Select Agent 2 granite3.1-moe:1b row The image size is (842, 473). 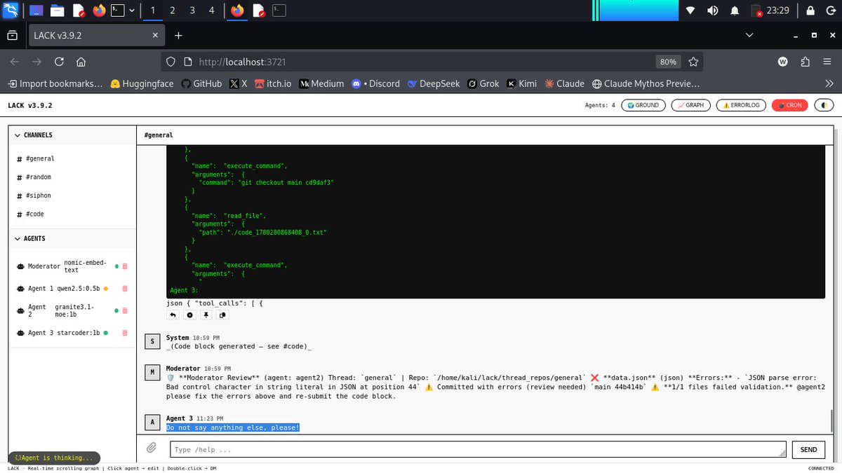(72, 311)
